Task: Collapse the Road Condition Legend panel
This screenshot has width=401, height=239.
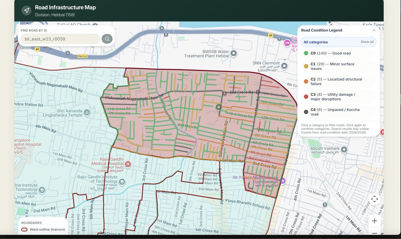Action: (374, 30)
